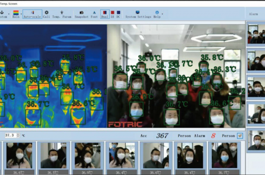Image resolution: width=265 pixels, height=175 pixels.
Task: Open the Rain color palette
Action: [16, 14]
